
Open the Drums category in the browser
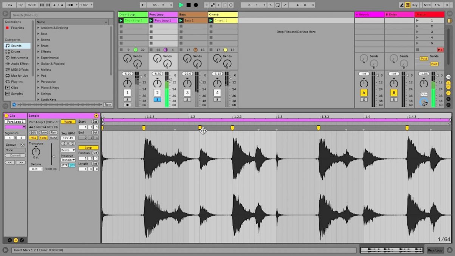pyautogui.click(x=16, y=52)
